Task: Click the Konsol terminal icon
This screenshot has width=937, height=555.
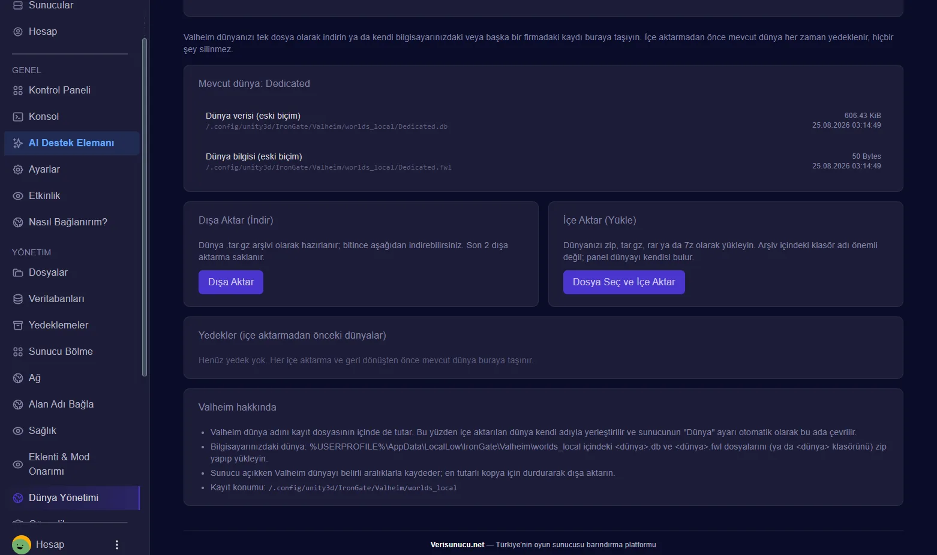Action: pos(18,117)
